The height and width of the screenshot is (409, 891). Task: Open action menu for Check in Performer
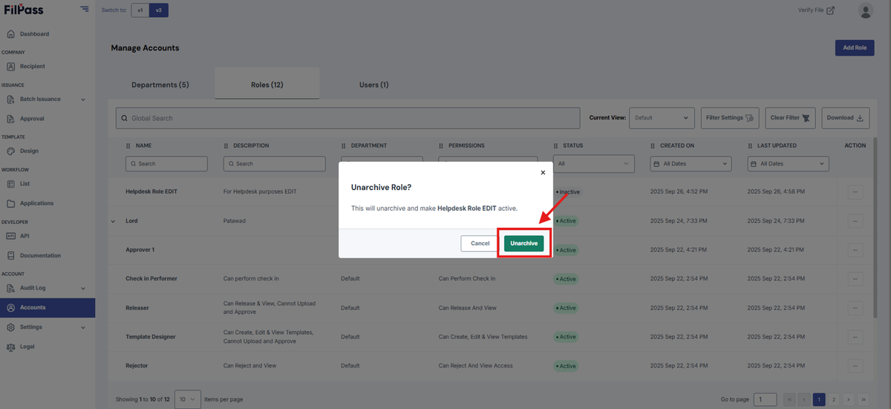855,279
